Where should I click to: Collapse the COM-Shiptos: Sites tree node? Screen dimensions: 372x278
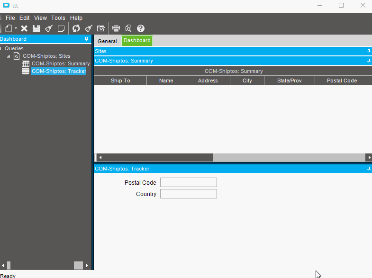9,56
